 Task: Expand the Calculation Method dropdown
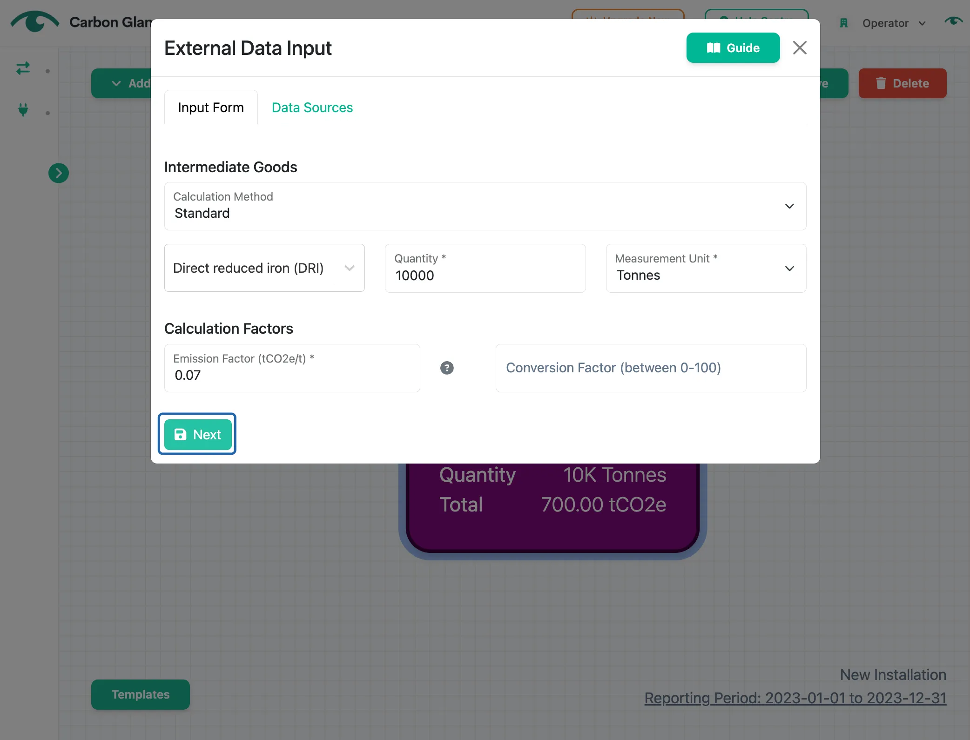click(x=485, y=206)
